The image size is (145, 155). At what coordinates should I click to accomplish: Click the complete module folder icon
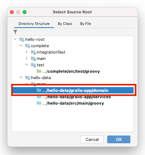(x=27, y=46)
